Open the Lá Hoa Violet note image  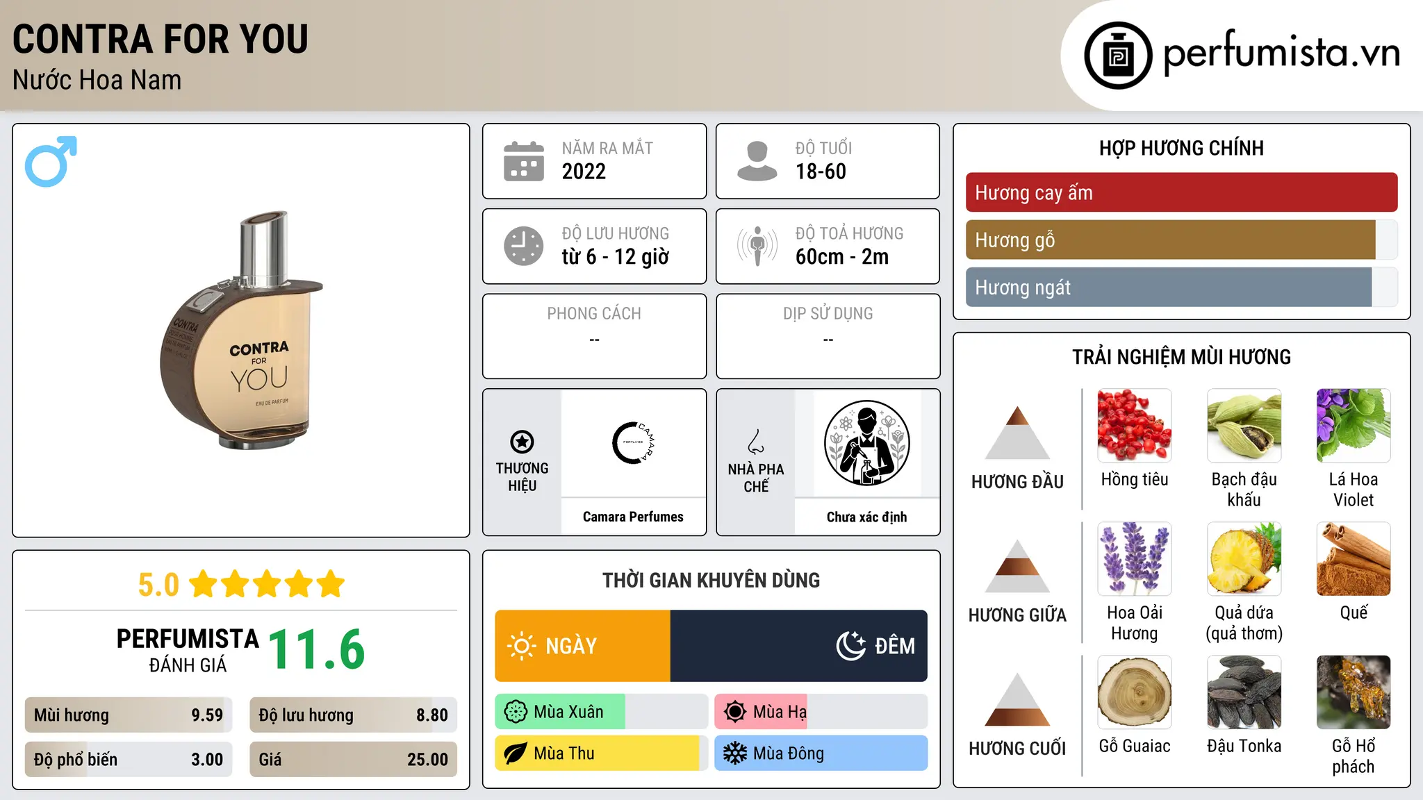[x=1354, y=425]
